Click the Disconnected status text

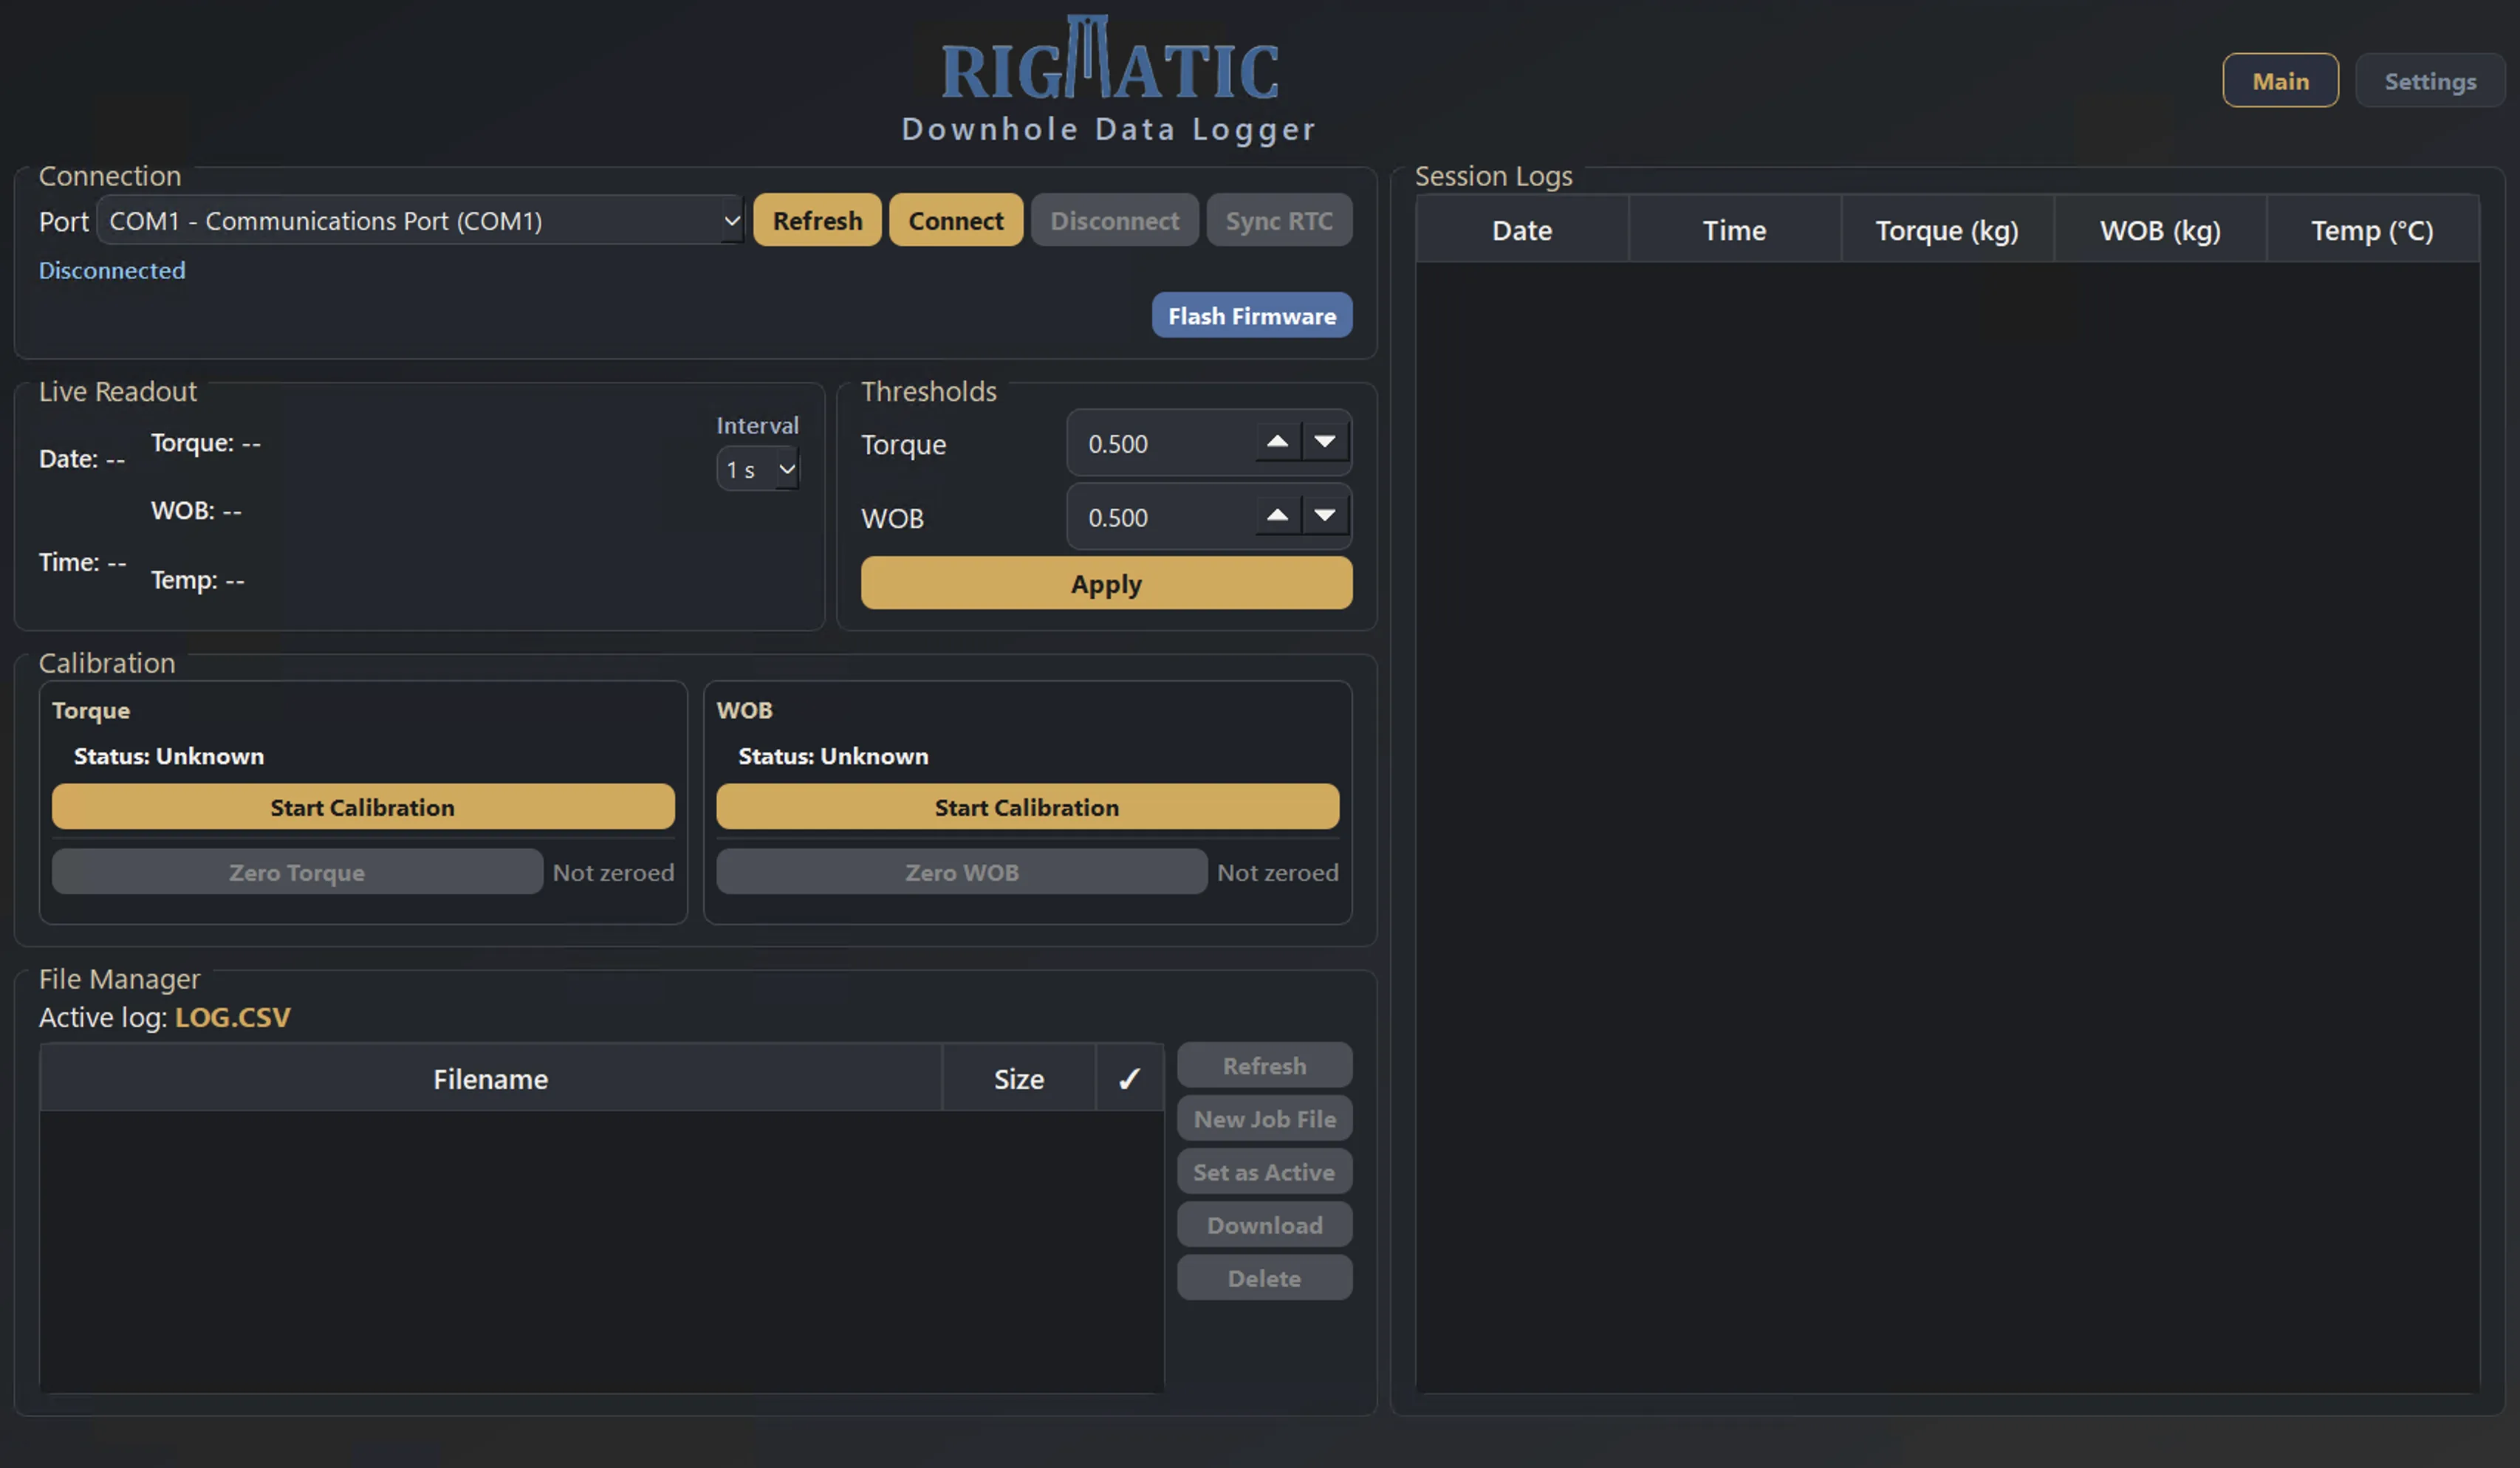[112, 270]
